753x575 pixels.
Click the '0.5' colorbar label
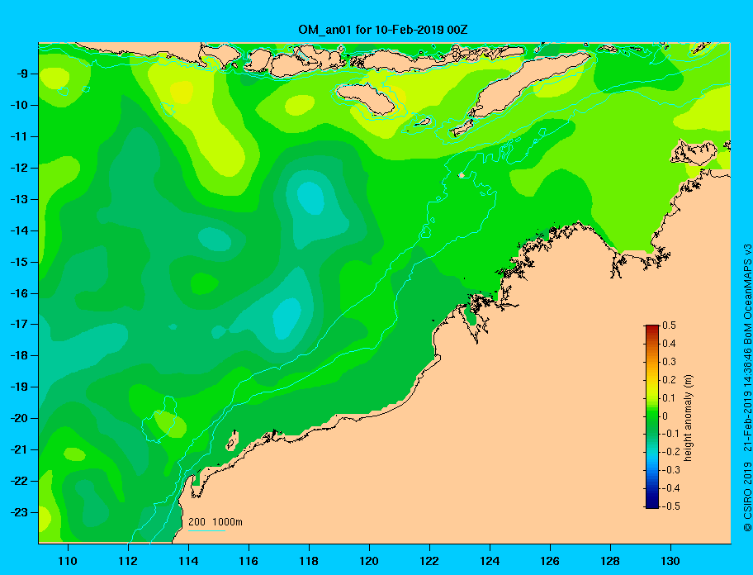coord(669,326)
